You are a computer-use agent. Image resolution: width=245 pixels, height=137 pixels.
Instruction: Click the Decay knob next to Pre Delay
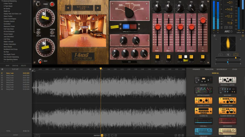(x=136, y=40)
